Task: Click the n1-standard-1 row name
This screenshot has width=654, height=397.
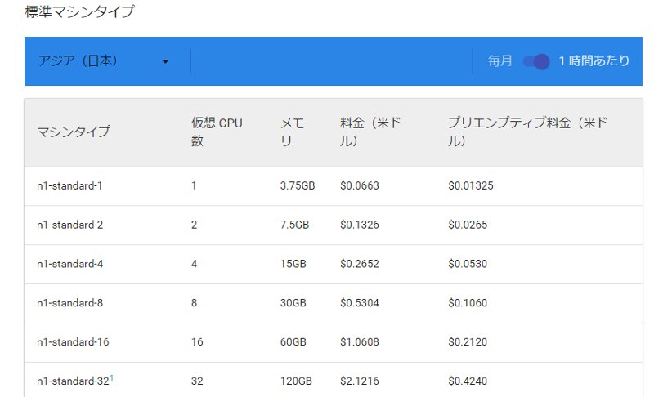Action: pyautogui.click(x=69, y=185)
